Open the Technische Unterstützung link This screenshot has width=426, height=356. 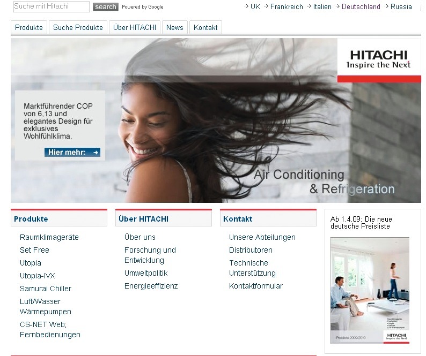point(252,268)
